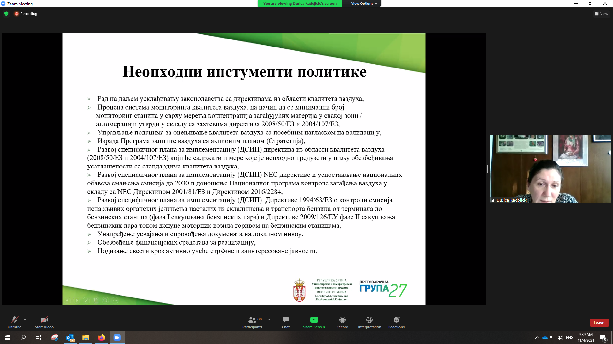Click the Republic of Serbia ministry emblem
This screenshot has height=344, width=613.
(x=299, y=290)
